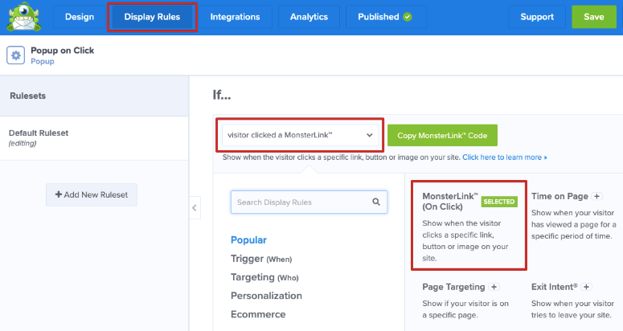Click the Popup on Click campaign title
This screenshot has width=623, height=331.
coord(63,51)
